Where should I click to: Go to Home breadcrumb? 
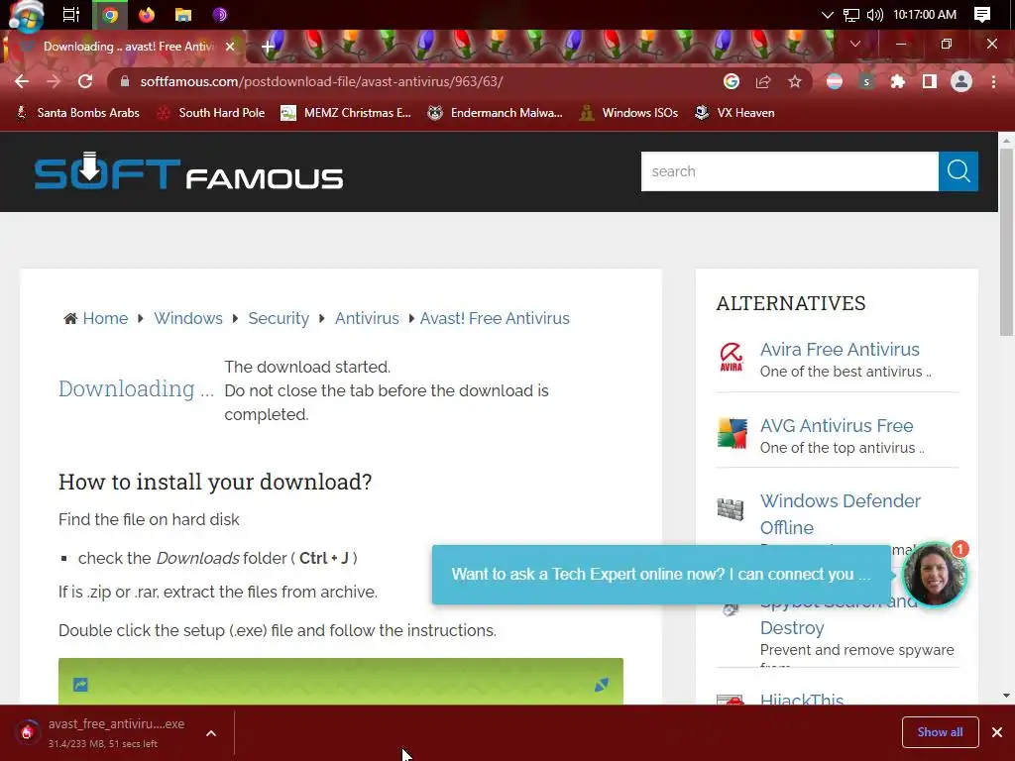(x=105, y=318)
